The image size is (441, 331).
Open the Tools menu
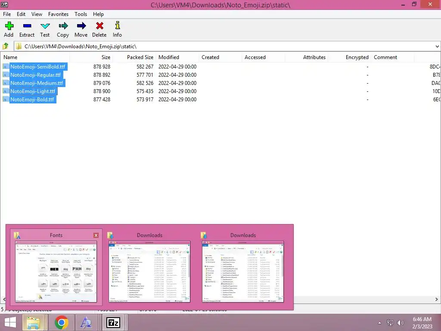[81, 14]
